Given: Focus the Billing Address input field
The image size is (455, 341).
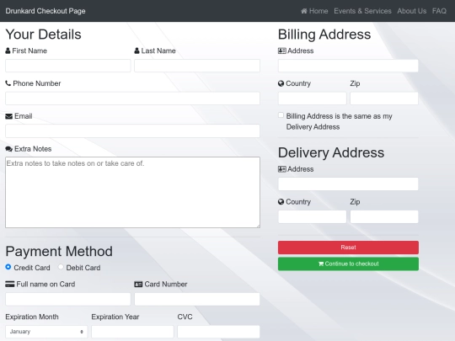Looking at the screenshot, I should (348, 66).
